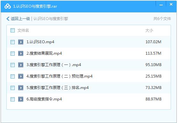Sort by the 文件名 column header
The image size is (178, 123).
(23, 31)
